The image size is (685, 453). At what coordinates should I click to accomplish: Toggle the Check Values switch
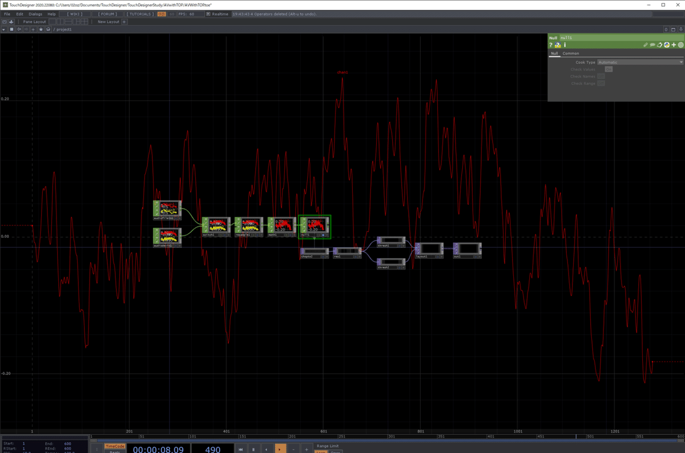[x=609, y=69]
